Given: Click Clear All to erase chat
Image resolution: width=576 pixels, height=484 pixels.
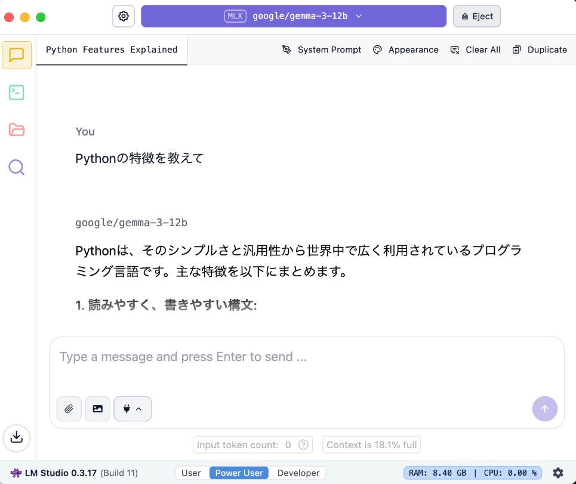Looking at the screenshot, I should pos(476,50).
